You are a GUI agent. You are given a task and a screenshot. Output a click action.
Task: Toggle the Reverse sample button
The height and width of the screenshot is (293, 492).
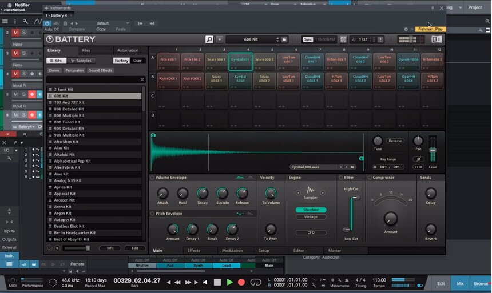395,141
